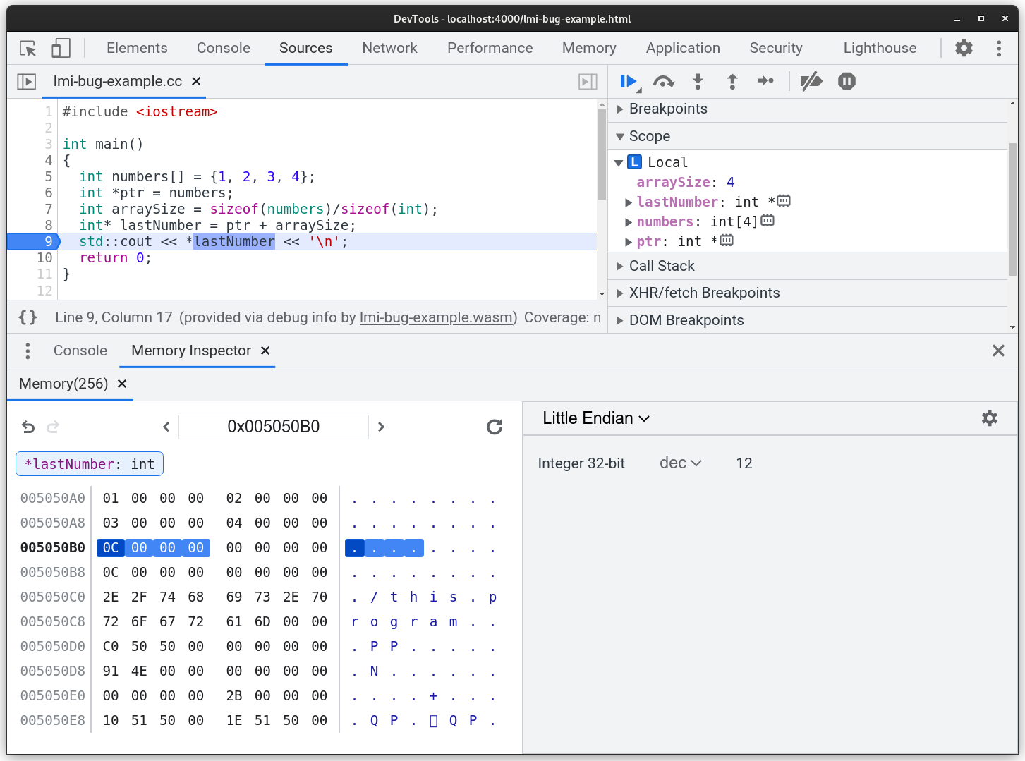The height and width of the screenshot is (761, 1025).
Task: Step into the next function call
Action: (x=697, y=81)
